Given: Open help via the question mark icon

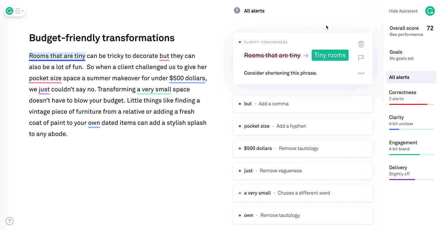Looking at the screenshot, I should coord(9,221).
